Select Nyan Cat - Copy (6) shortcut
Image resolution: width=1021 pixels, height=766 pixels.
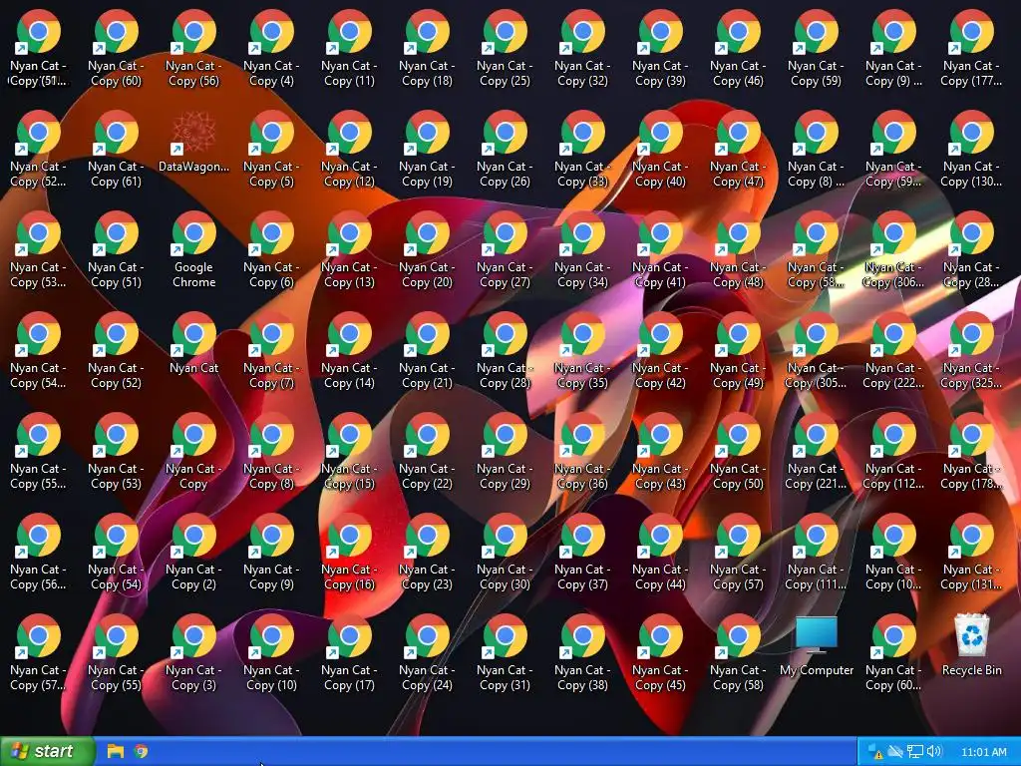click(271, 250)
